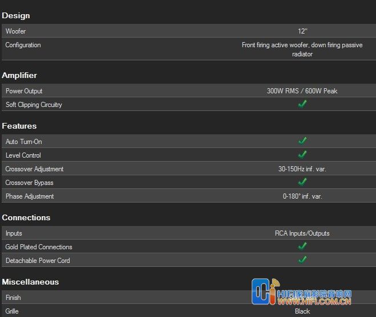The width and height of the screenshot is (376, 317).
Task: Click the Features section heading
Action: click(x=19, y=126)
